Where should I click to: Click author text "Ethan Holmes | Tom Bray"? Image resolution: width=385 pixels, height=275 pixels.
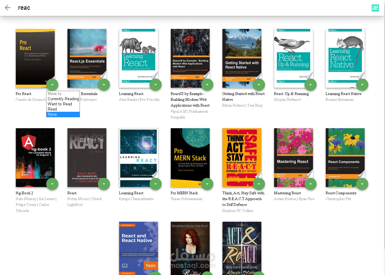click(x=243, y=105)
